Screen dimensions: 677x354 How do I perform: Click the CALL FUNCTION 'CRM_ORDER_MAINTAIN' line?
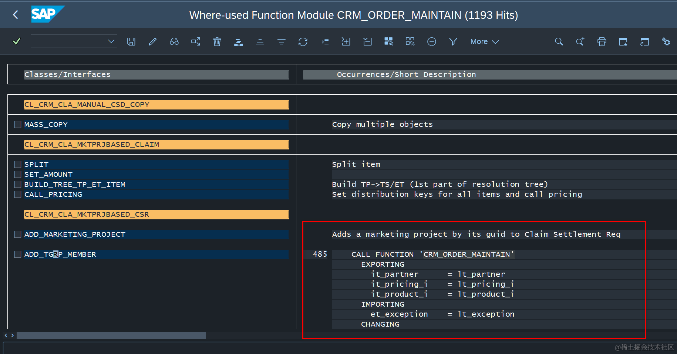pos(432,254)
